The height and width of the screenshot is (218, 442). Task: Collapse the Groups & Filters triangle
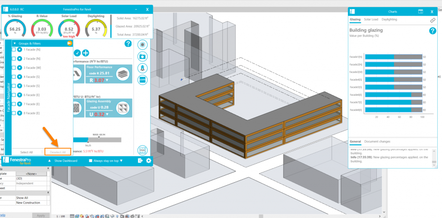pos(15,44)
